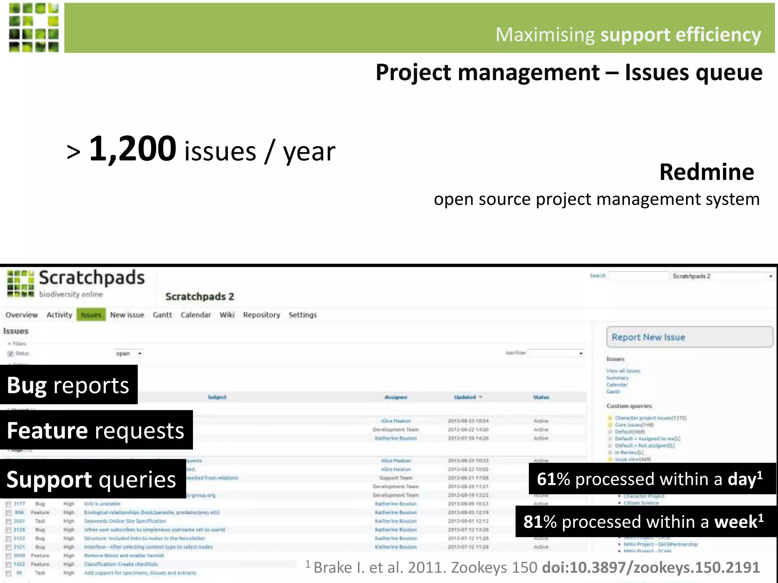The height and width of the screenshot is (583, 778).
Task: Open the Wiki tab
Action: [227, 315]
